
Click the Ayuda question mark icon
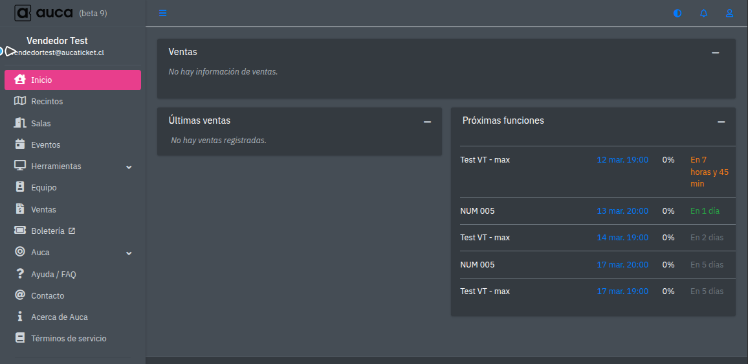pos(19,274)
